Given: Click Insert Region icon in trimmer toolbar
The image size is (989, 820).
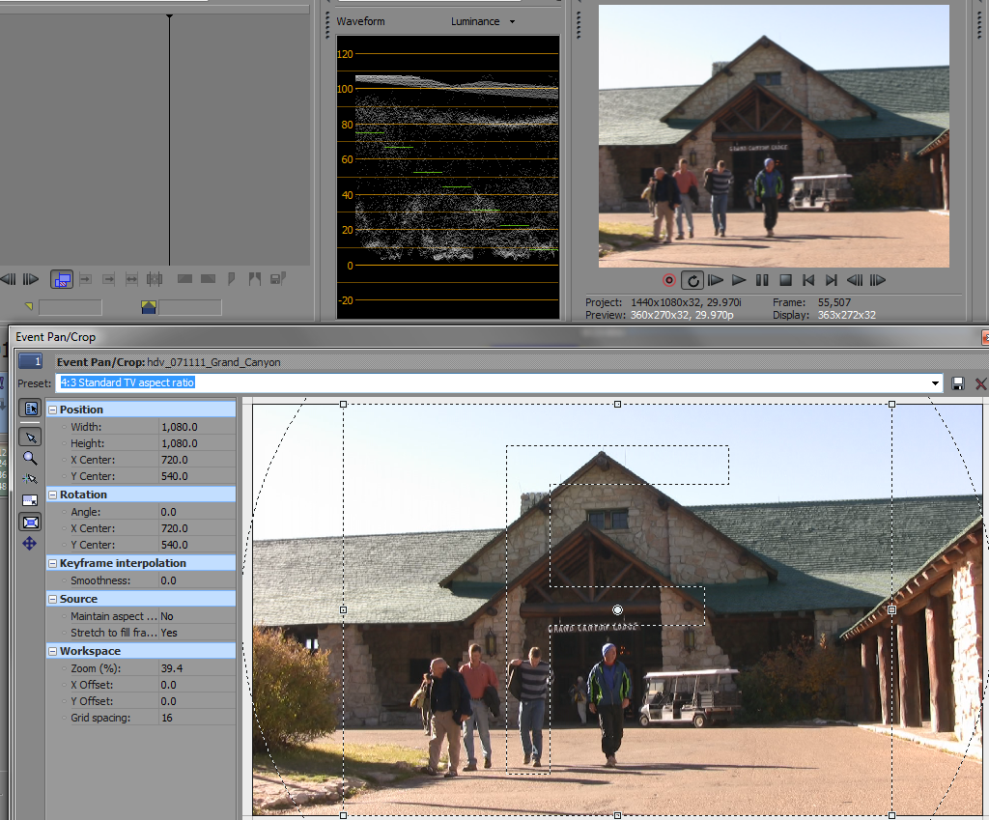Looking at the screenshot, I should click(x=255, y=279).
